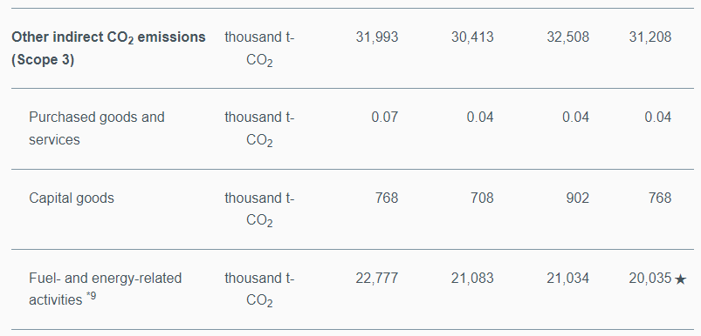The width and height of the screenshot is (701, 336).
Task: Click the unit cell in Purchased goods row
Action: 259,129
